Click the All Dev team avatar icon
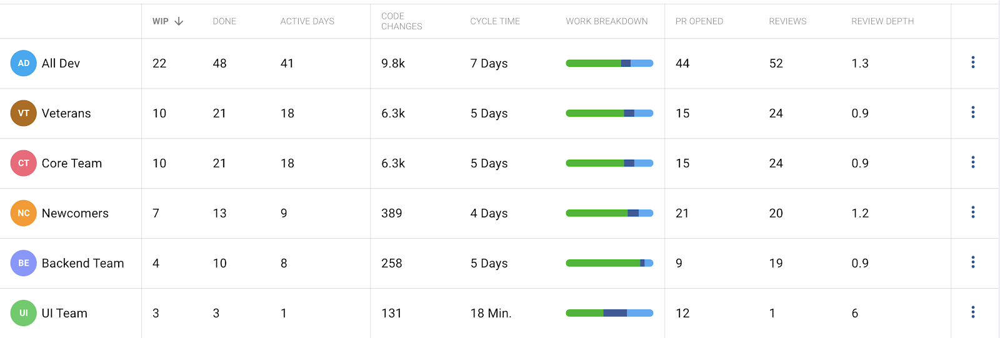The image size is (1000, 338). pyautogui.click(x=24, y=64)
